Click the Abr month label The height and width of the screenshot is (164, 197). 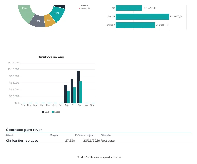pyautogui.click(x=42, y=105)
